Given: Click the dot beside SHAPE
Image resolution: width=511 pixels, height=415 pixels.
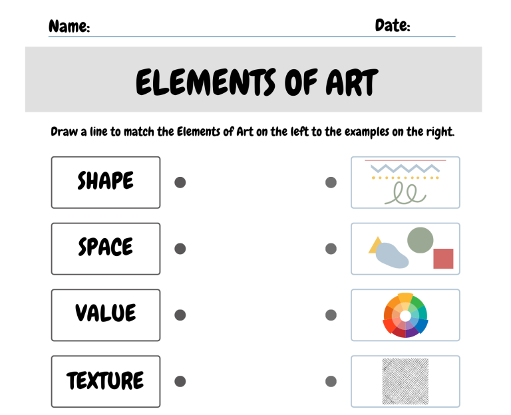Looking at the screenshot, I should coord(180,182).
